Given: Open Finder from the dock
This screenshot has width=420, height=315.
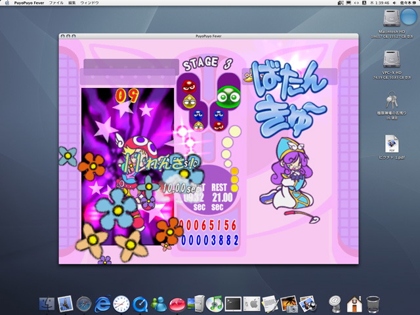Looking at the screenshot, I should click(x=47, y=304).
